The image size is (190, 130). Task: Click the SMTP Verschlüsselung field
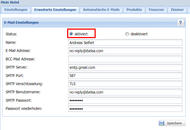(125, 84)
